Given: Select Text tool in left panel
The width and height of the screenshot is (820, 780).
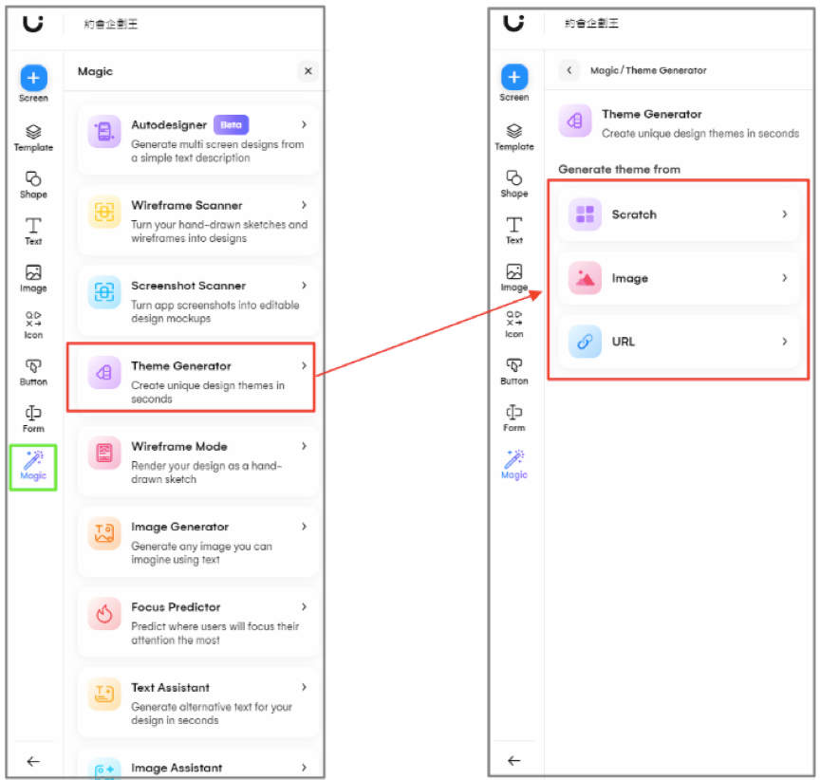Looking at the screenshot, I should (33, 232).
